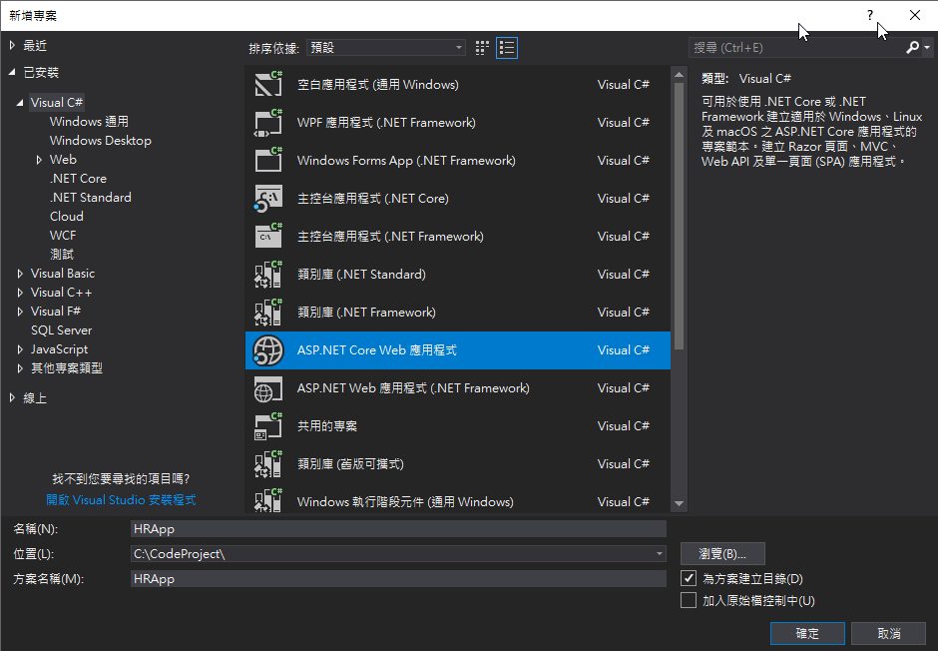This screenshot has width=938, height=651.
Task: Click the solution name input field
Action: pos(398,578)
